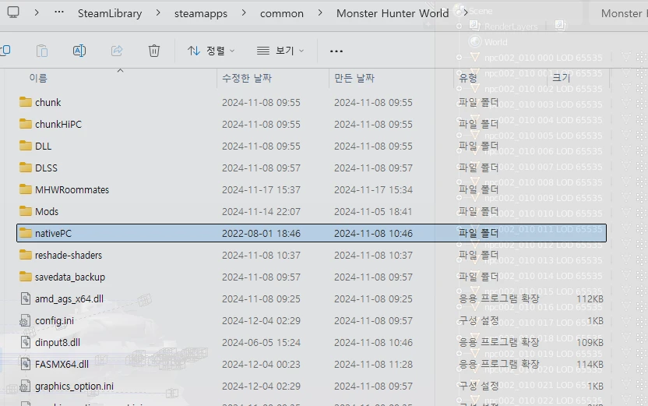Click 응용 프로그램 확장 type in the dinput8.dll row
The width and height of the screenshot is (648, 406).
tap(498, 342)
